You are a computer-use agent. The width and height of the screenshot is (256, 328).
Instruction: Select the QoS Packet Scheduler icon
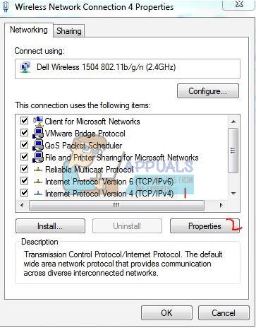click(x=38, y=145)
